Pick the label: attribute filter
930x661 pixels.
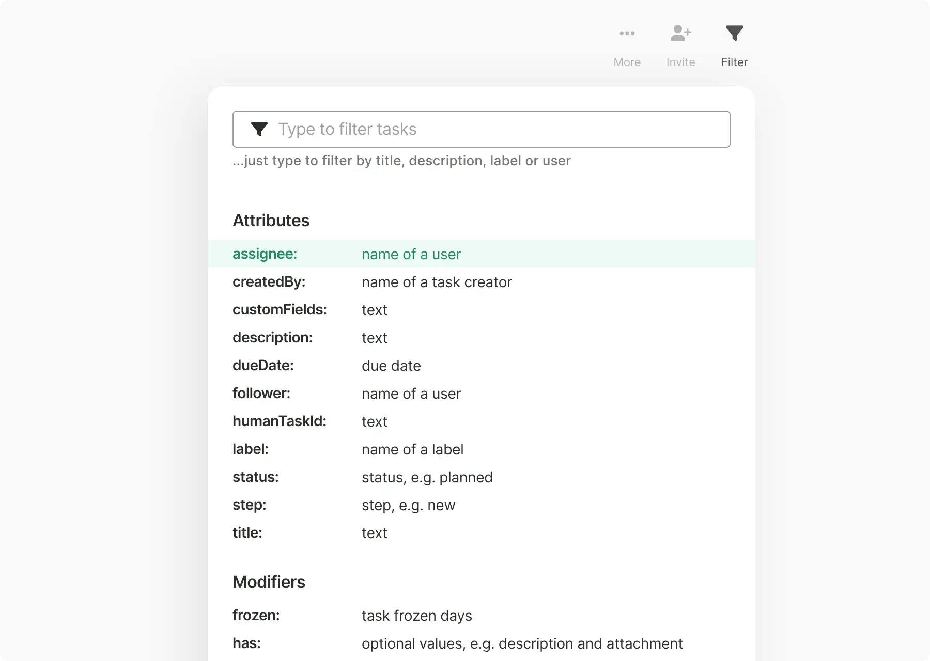pyautogui.click(x=251, y=449)
